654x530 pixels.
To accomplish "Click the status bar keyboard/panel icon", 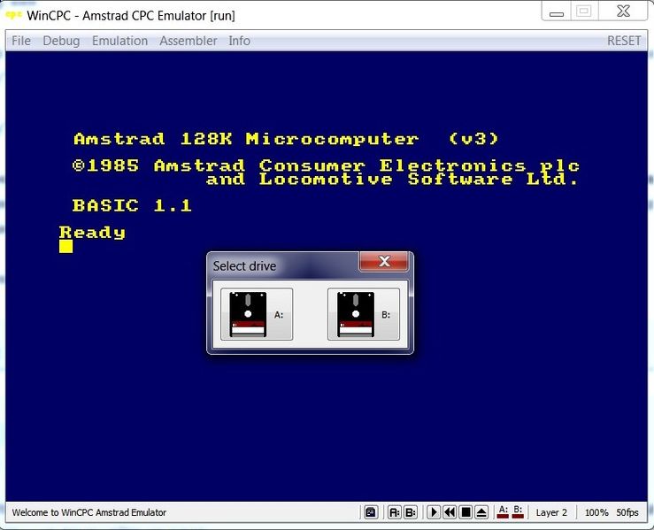I will [371, 512].
